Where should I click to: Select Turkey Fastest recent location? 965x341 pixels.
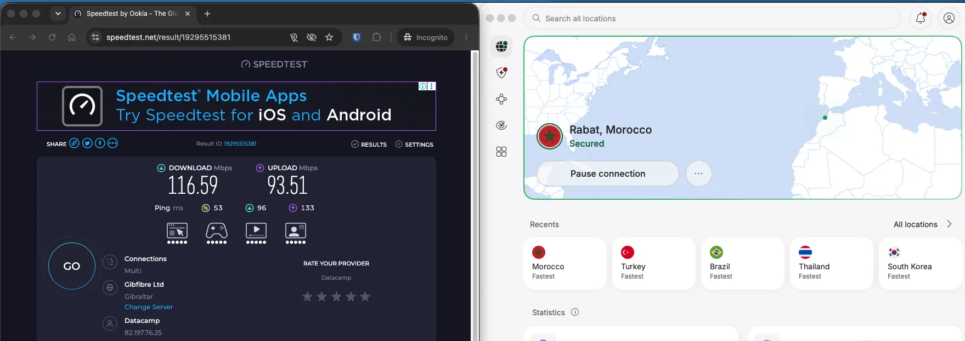pyautogui.click(x=653, y=263)
